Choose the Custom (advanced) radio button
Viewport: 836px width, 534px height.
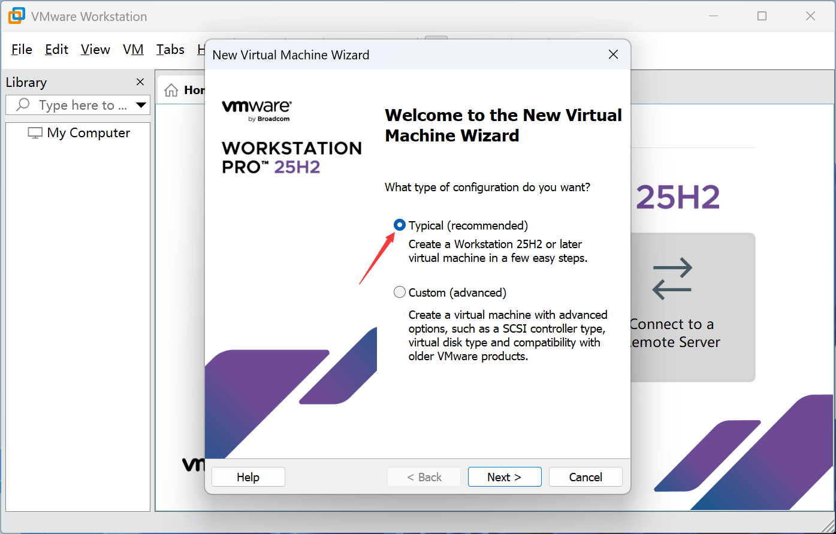pos(400,292)
